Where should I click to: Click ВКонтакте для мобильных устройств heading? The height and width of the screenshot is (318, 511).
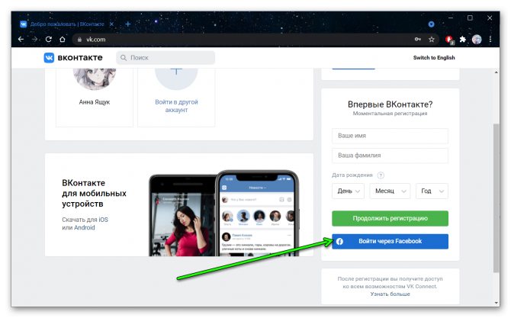coord(94,193)
